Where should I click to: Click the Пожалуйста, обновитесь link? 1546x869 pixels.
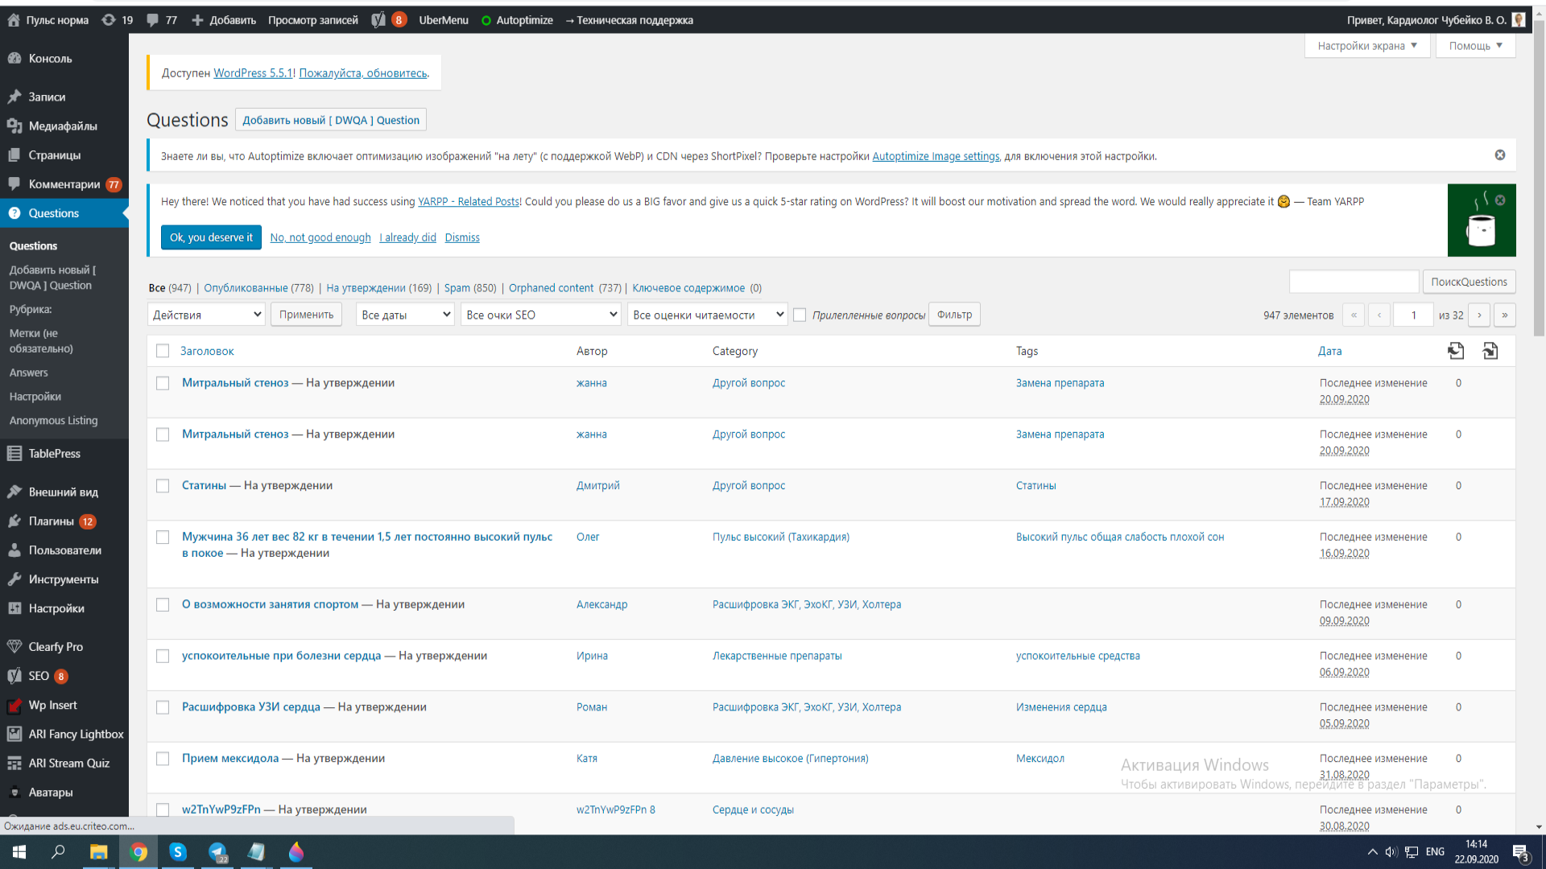363,73
